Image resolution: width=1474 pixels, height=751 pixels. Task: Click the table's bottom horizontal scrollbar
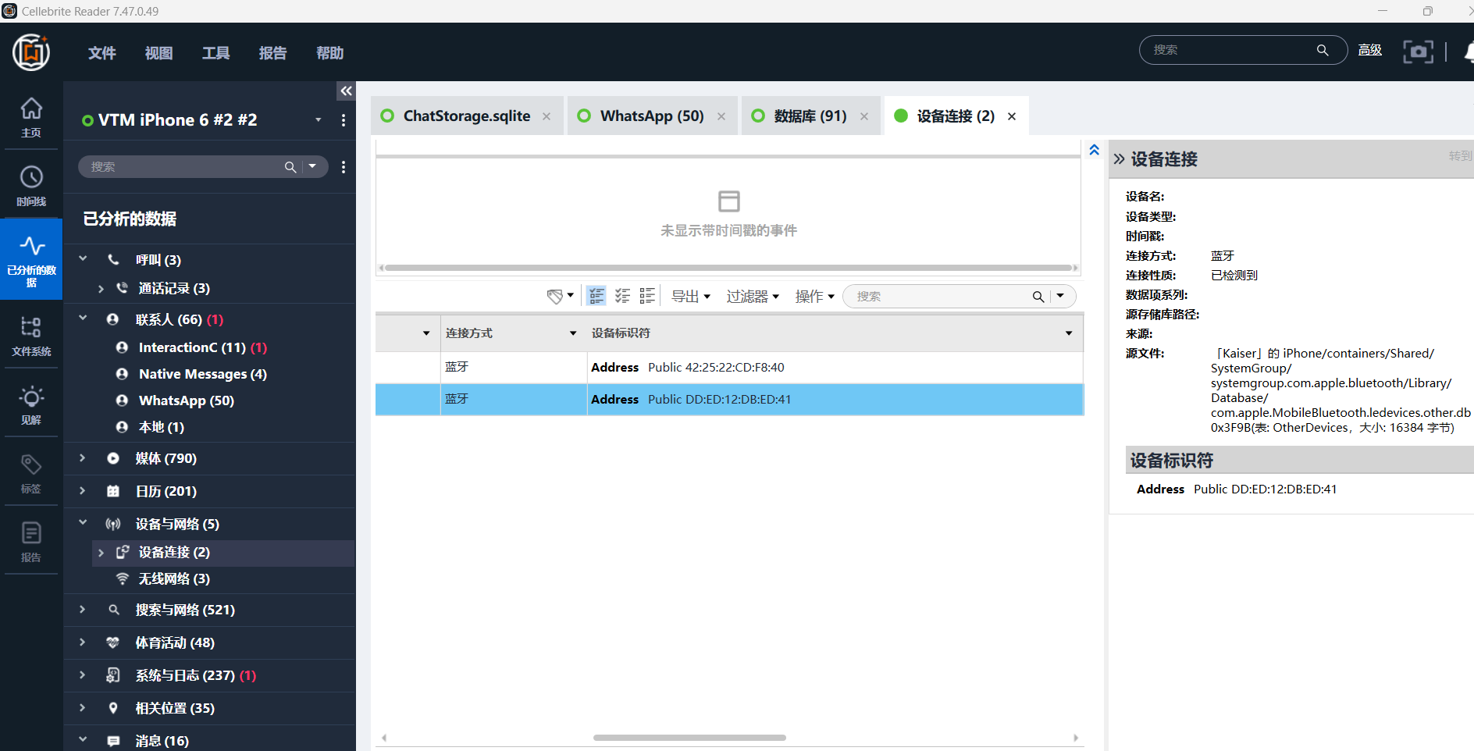point(689,737)
